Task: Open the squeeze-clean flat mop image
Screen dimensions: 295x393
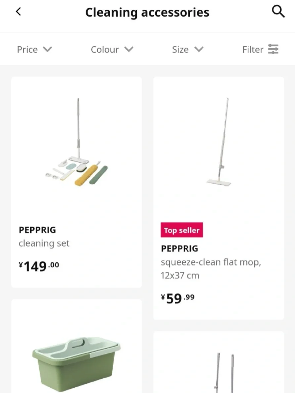Action: pyautogui.click(x=219, y=142)
